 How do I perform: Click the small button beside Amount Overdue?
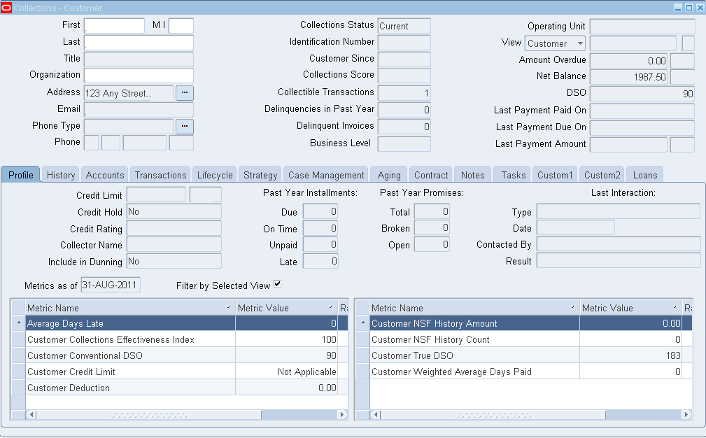tap(682, 60)
